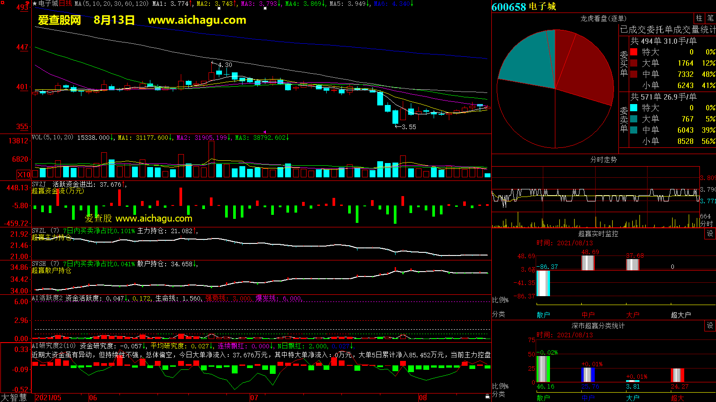Click the star icon before 电子城
716x402 pixels.
34,4
